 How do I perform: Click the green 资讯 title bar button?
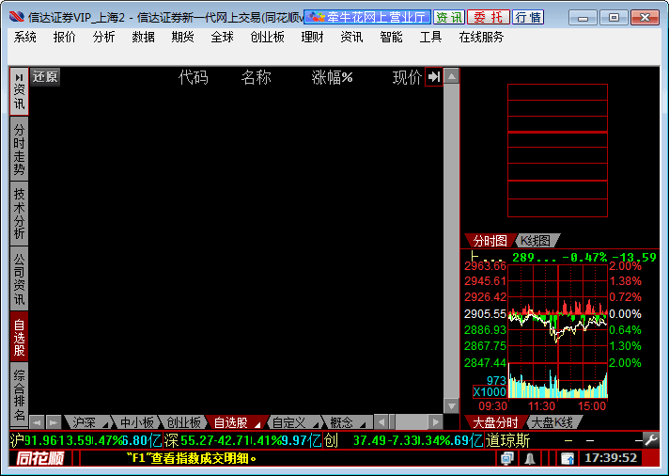click(x=449, y=17)
